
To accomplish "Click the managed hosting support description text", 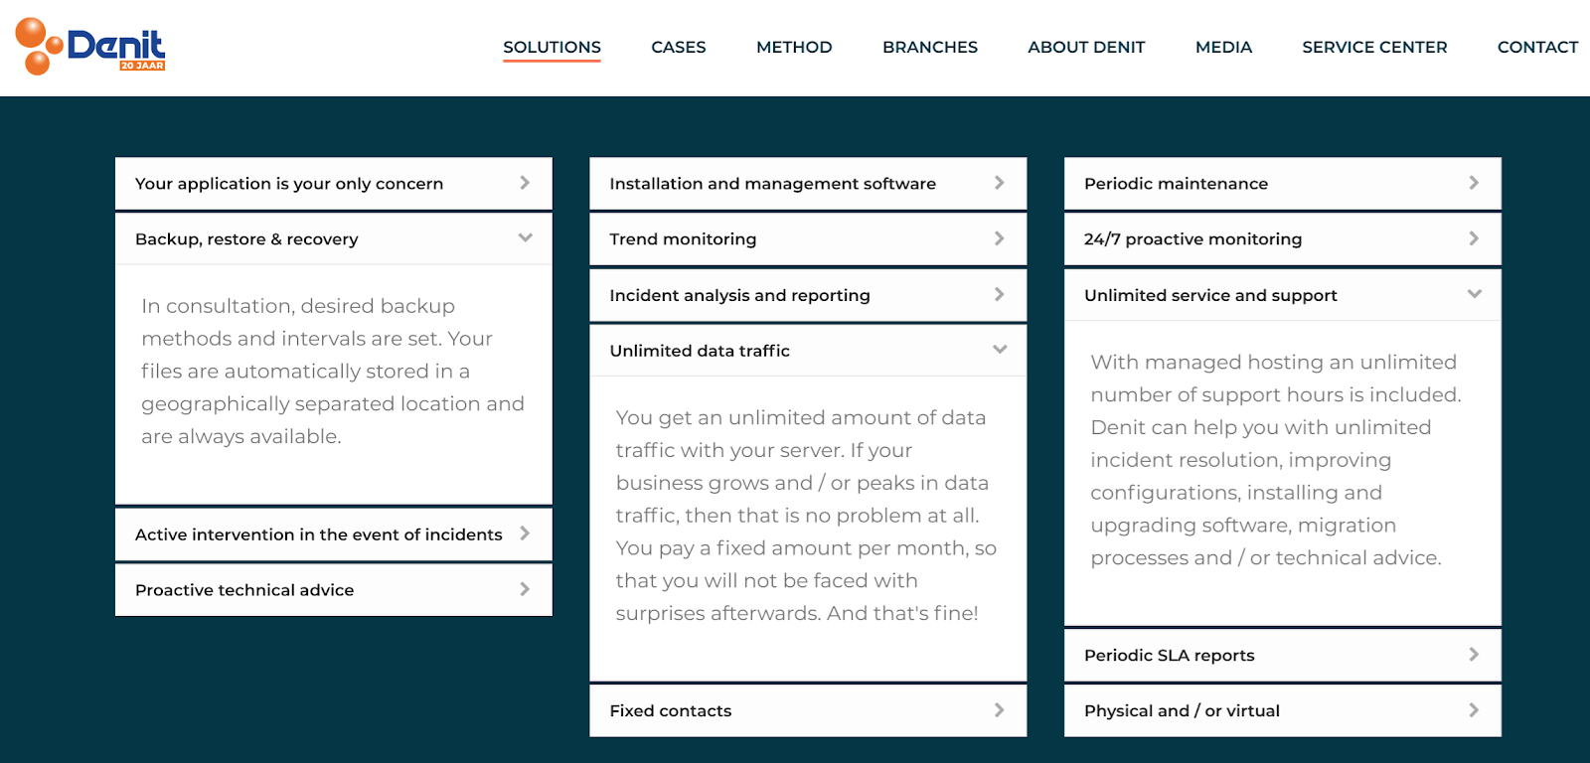I will click(1276, 459).
